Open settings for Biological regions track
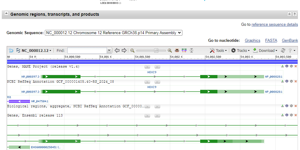 pyautogui.click(x=291, y=106)
